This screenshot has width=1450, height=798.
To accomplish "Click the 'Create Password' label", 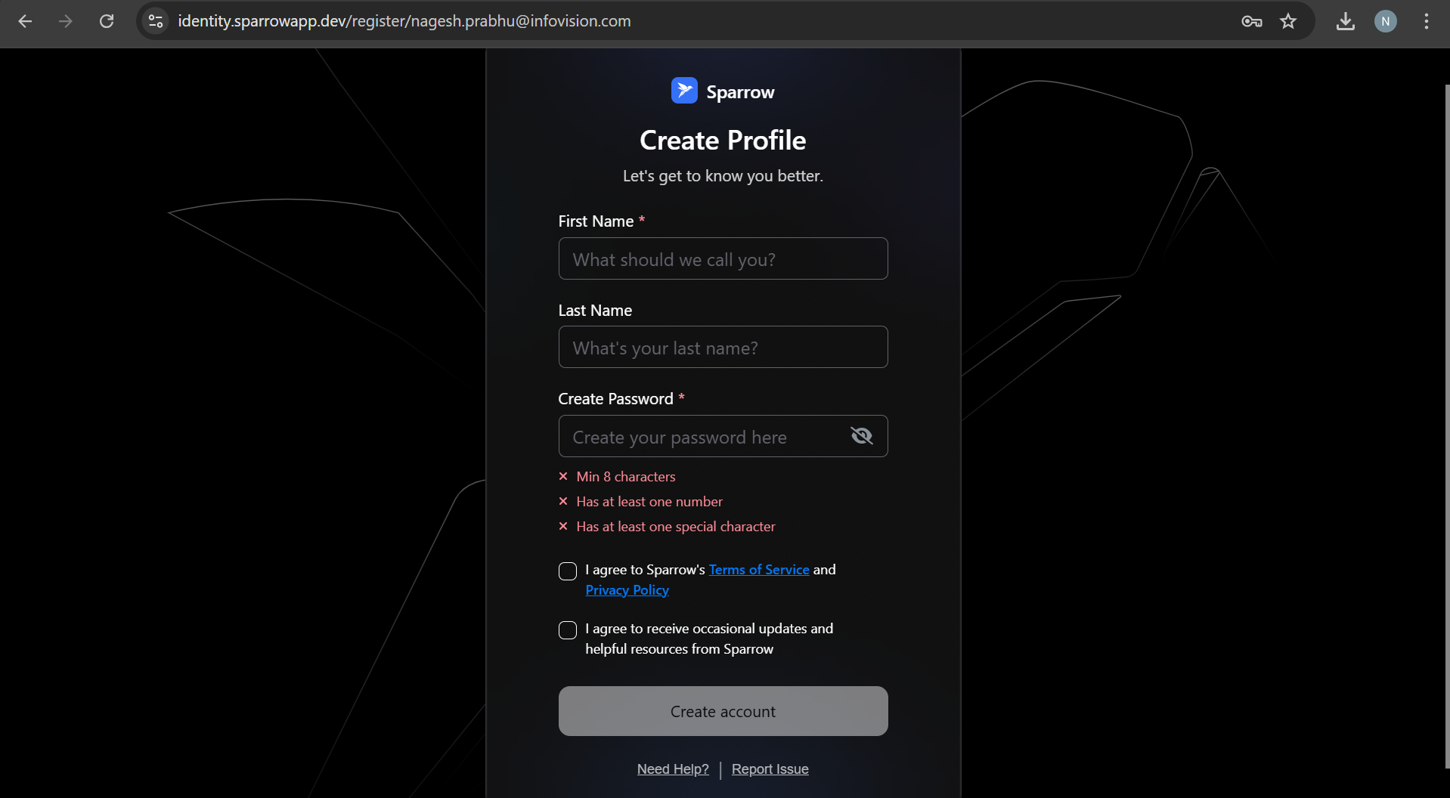I will tap(615, 399).
